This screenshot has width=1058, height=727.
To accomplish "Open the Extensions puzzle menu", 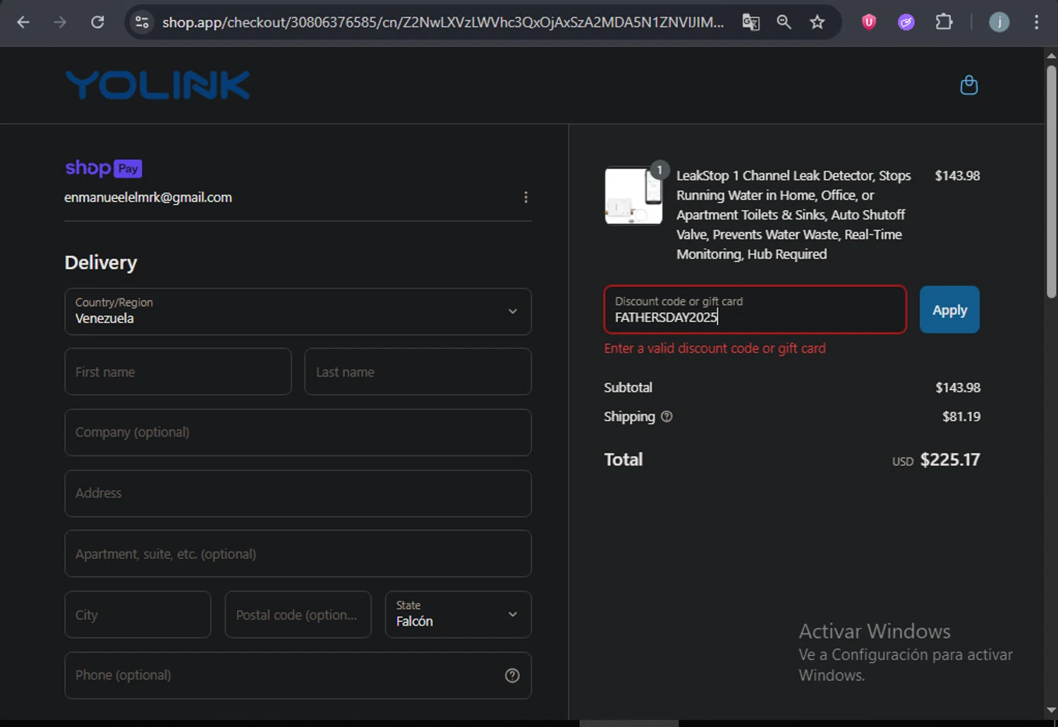I will (944, 23).
